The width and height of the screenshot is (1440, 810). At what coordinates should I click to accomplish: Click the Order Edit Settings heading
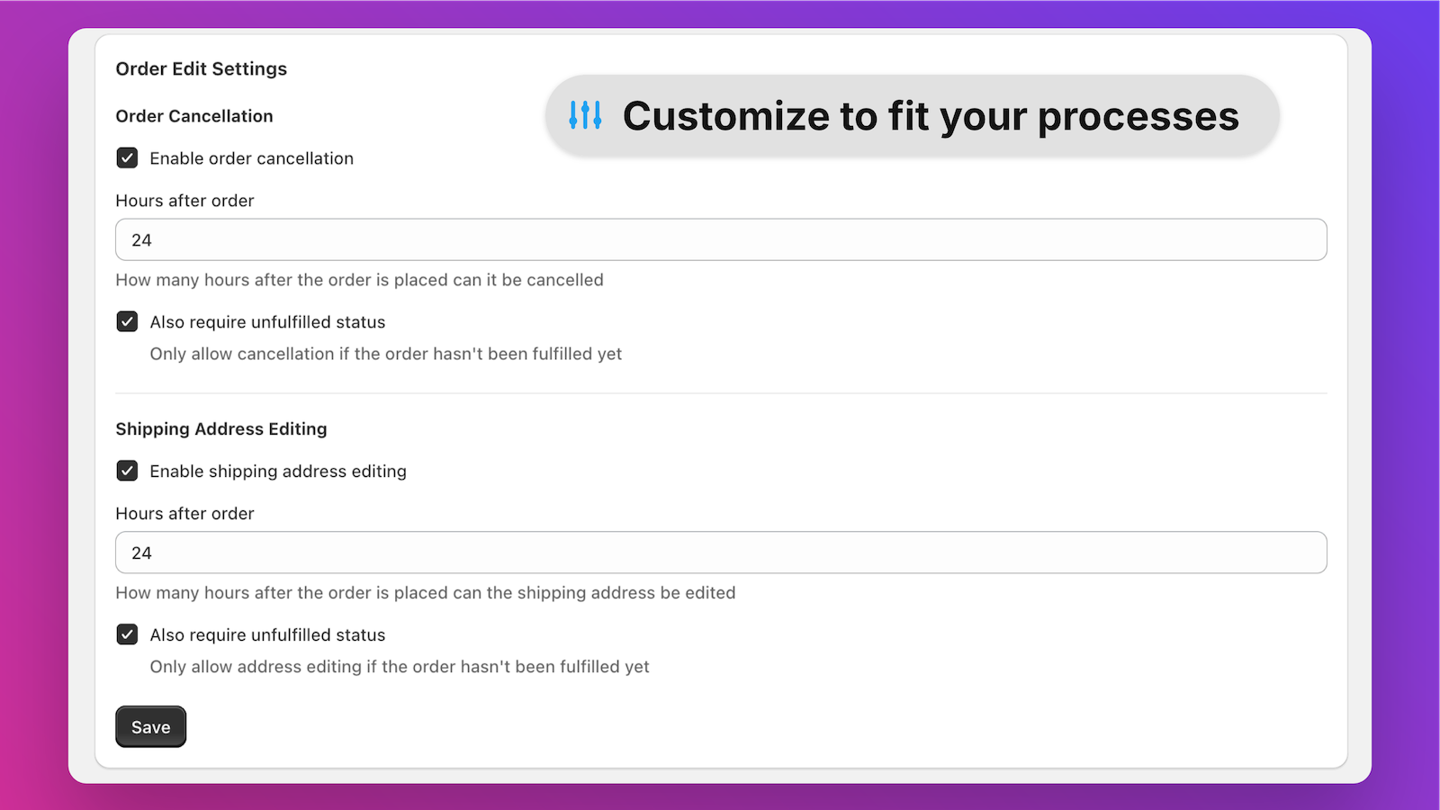[201, 69]
